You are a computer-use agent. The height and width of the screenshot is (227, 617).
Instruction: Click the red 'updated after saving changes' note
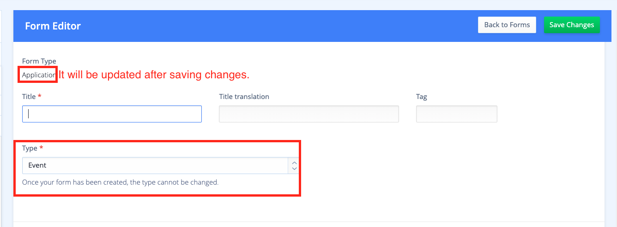[154, 75]
